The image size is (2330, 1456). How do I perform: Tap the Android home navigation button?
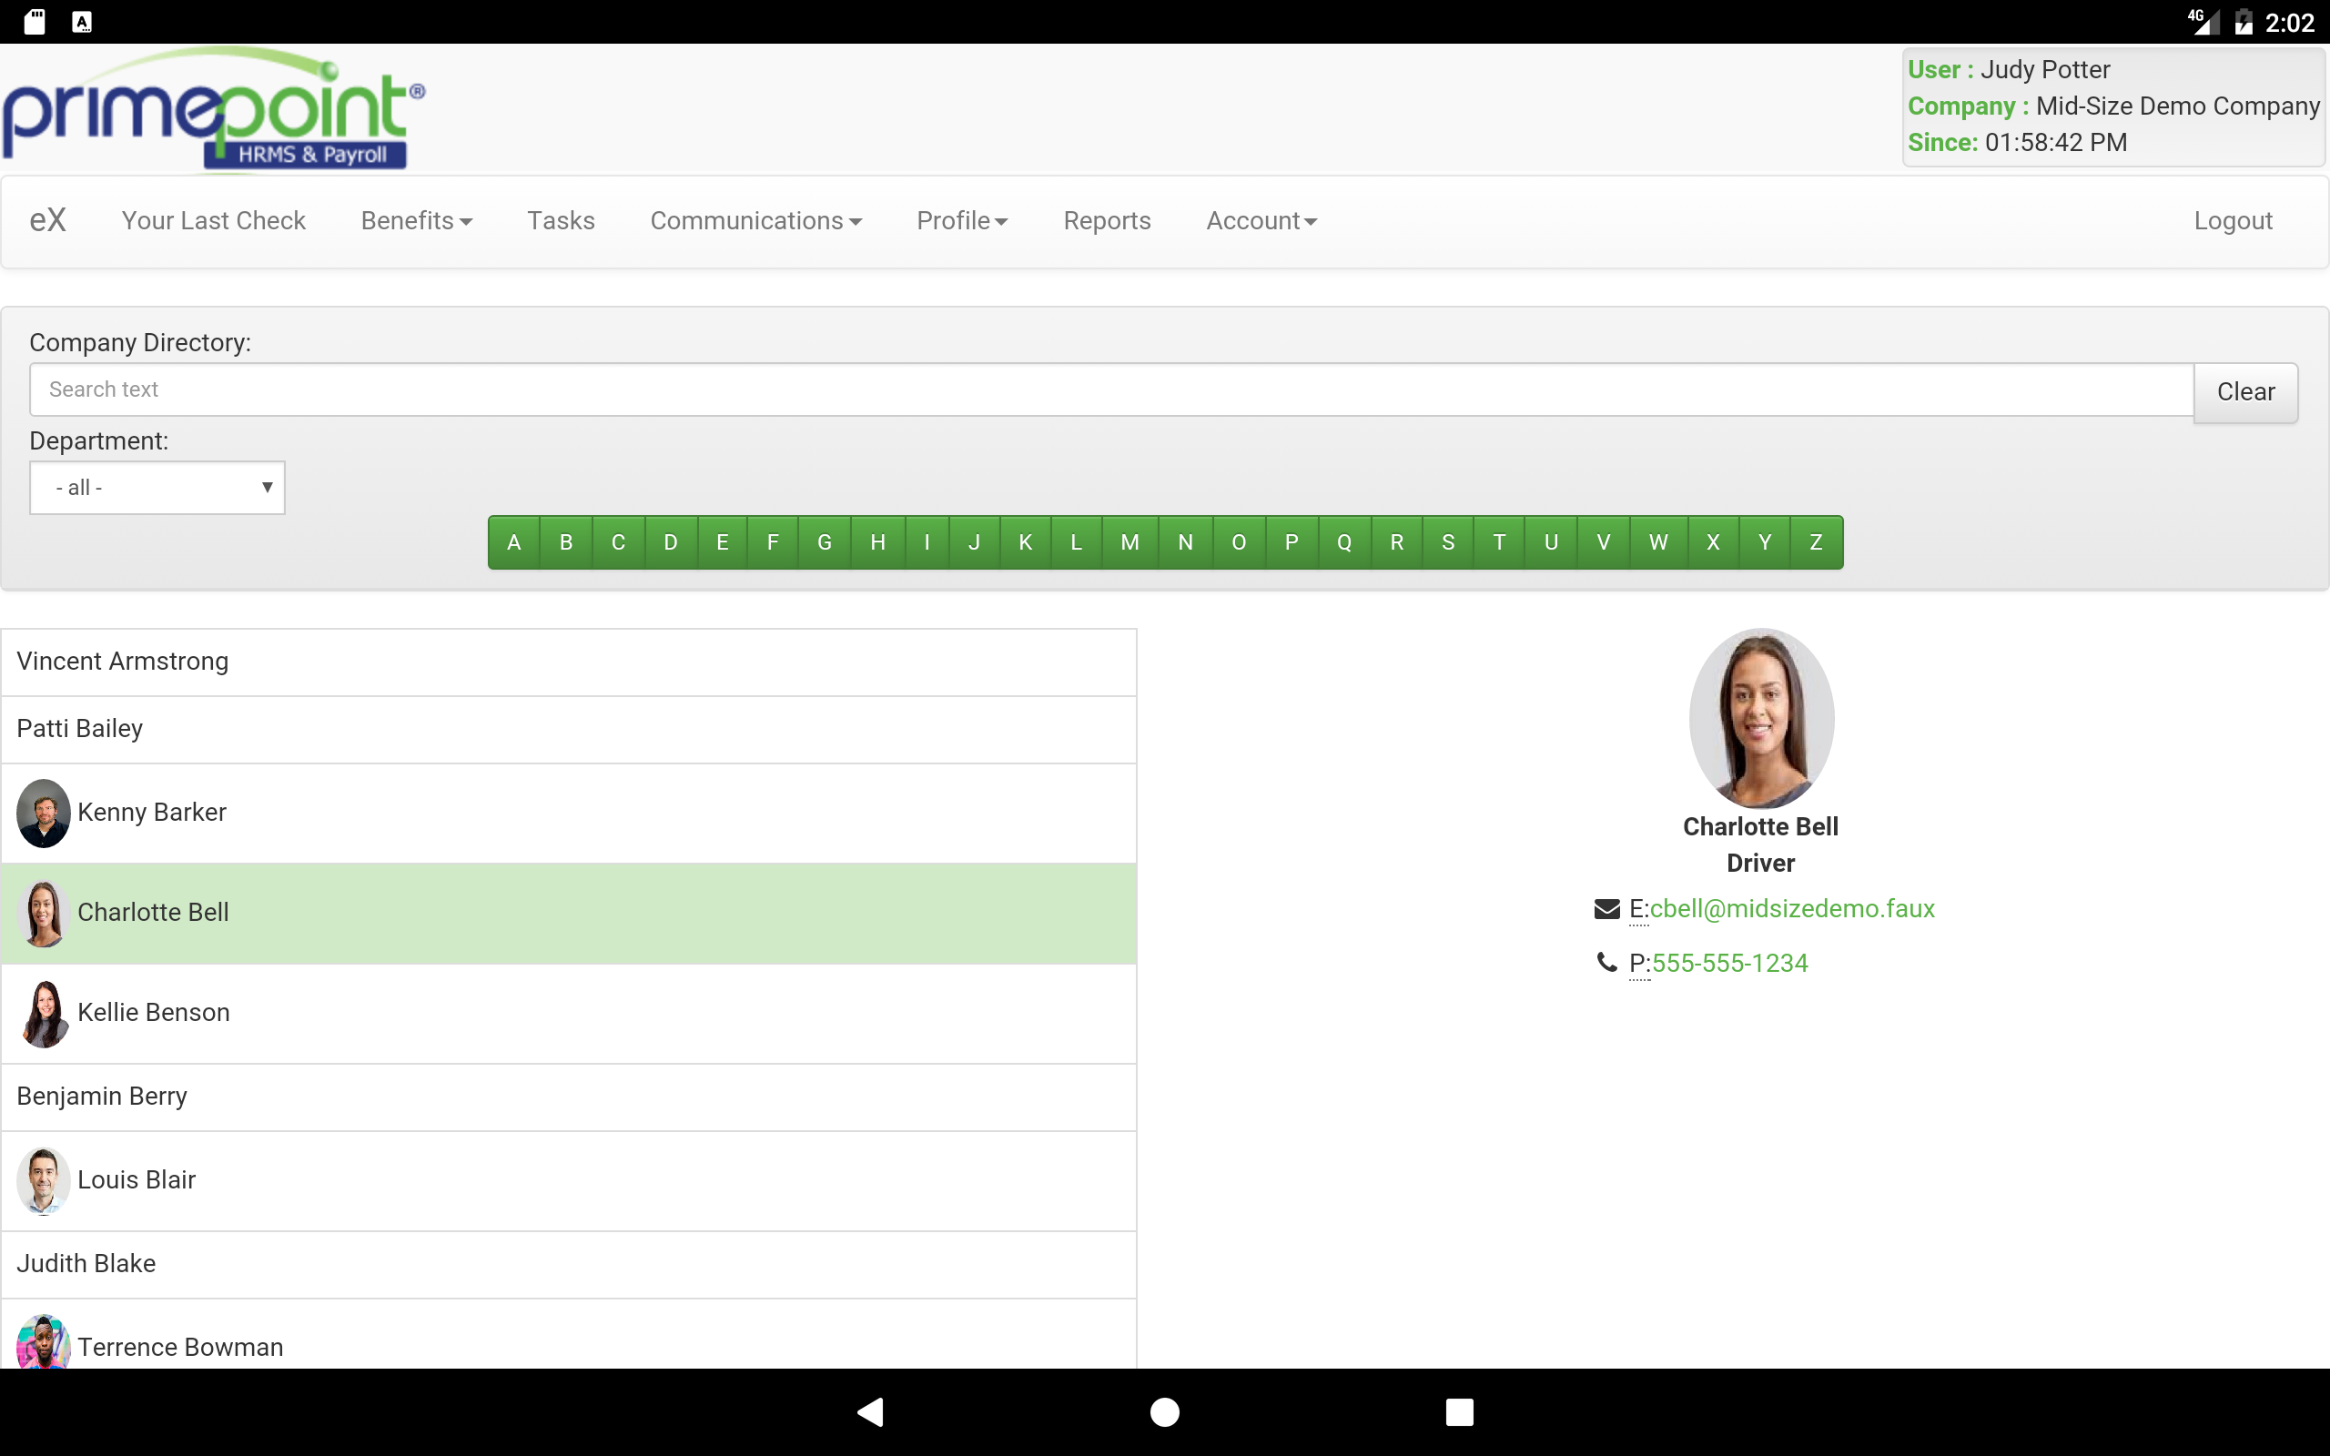click(1165, 1411)
